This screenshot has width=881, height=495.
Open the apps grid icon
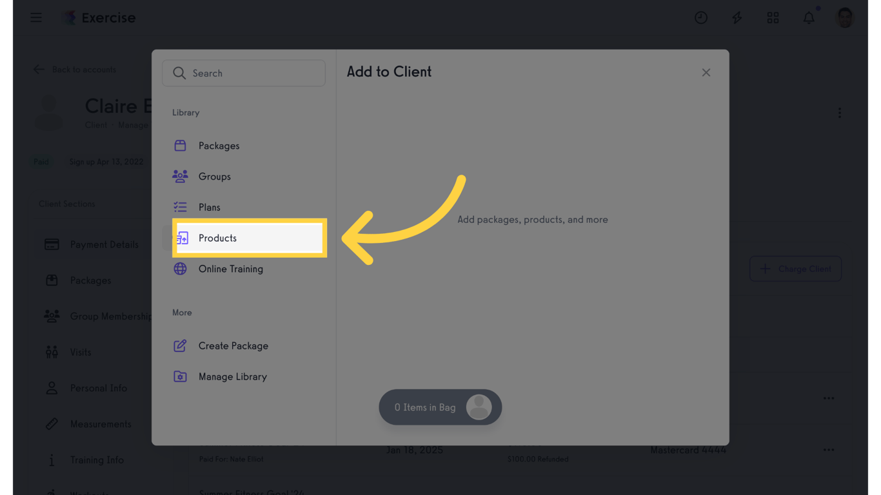(773, 17)
